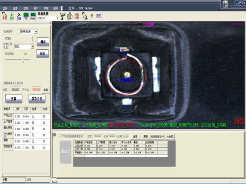Click the yellow question mark help icon
Screen dimensions: 246x184
tap(92, 16)
